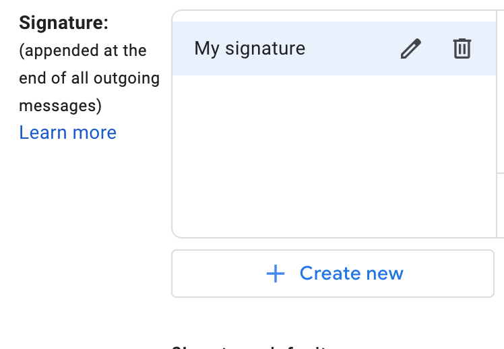Image resolution: width=504 pixels, height=349 pixels.
Task: Add a signature using the blue plus sign
Action: click(276, 274)
